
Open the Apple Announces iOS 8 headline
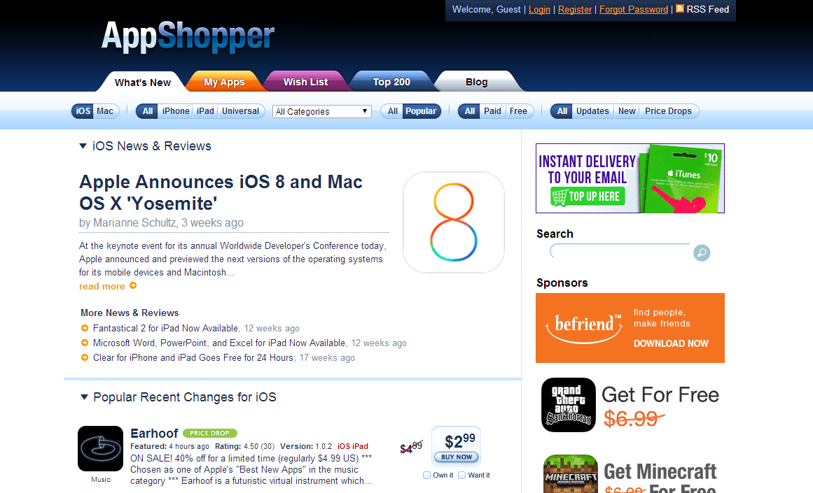pos(221,192)
